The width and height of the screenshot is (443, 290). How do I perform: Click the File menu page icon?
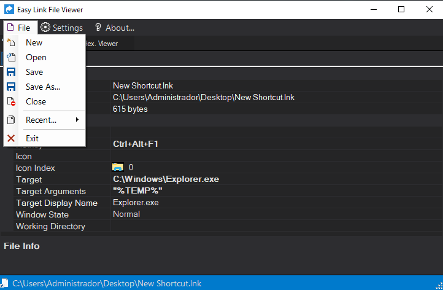(10, 28)
